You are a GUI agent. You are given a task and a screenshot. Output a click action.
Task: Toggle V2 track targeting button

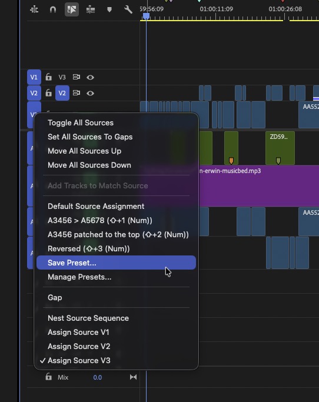point(62,93)
